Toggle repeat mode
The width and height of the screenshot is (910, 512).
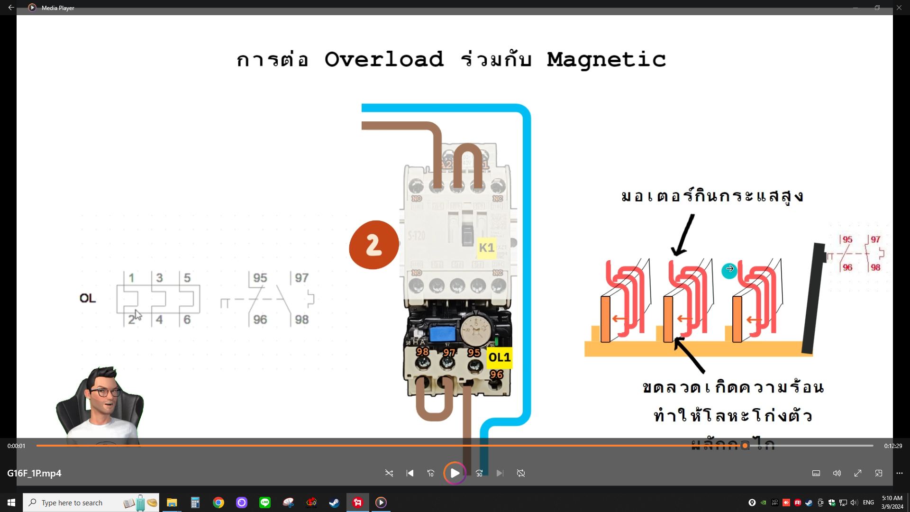point(521,473)
